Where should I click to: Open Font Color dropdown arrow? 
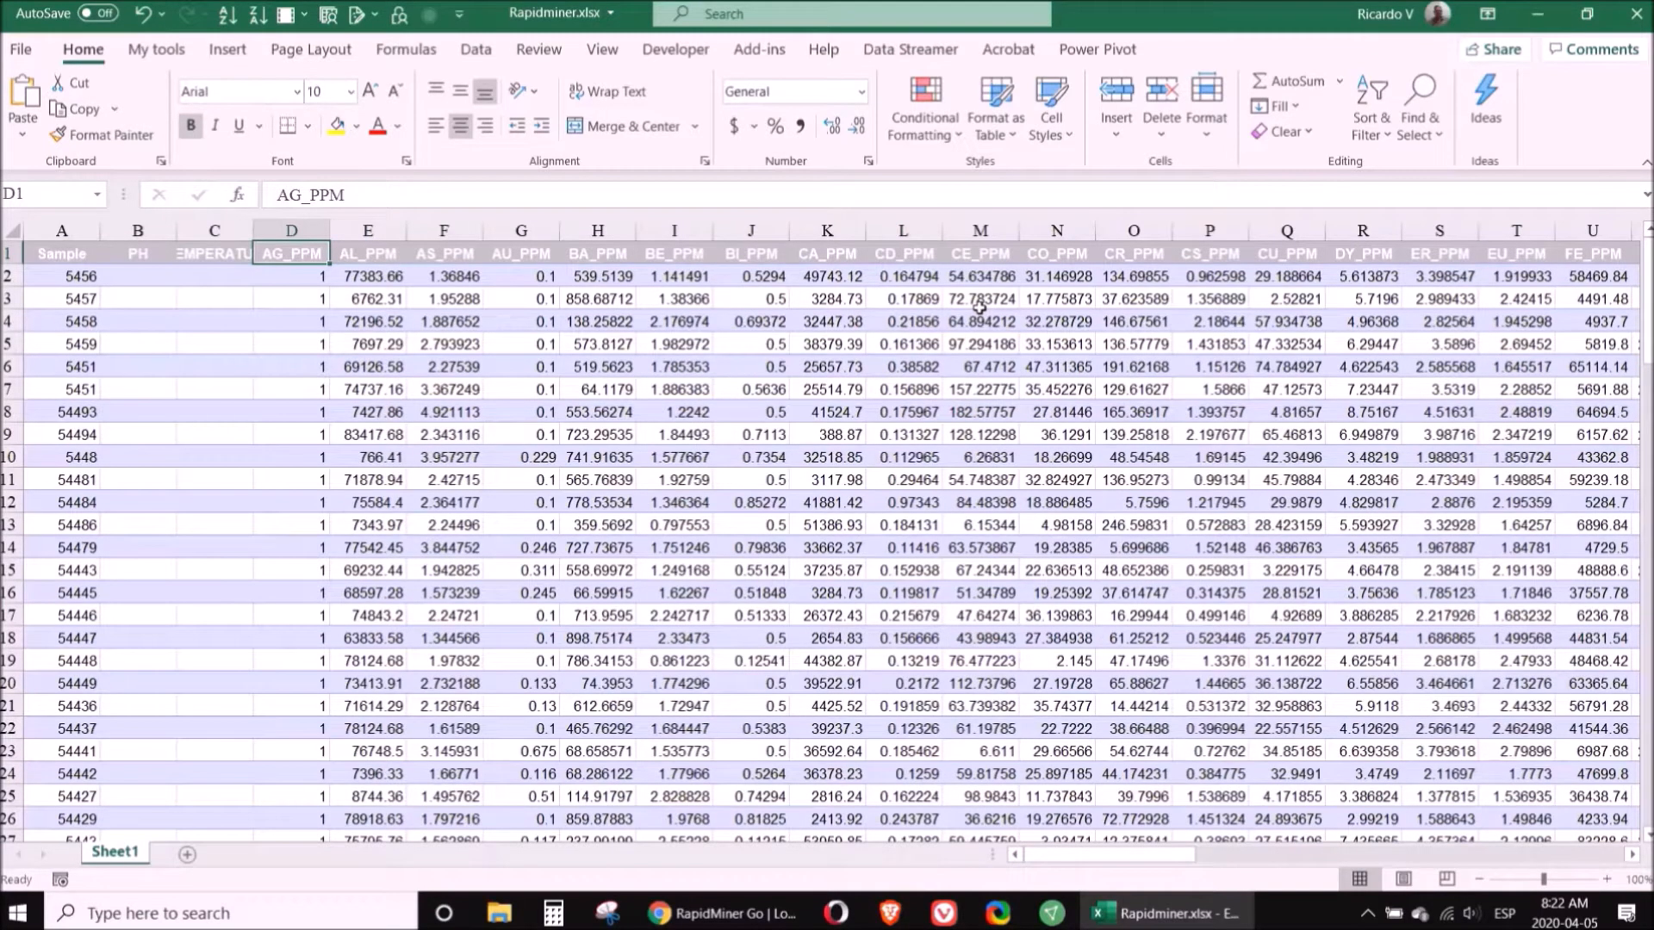[x=397, y=127]
